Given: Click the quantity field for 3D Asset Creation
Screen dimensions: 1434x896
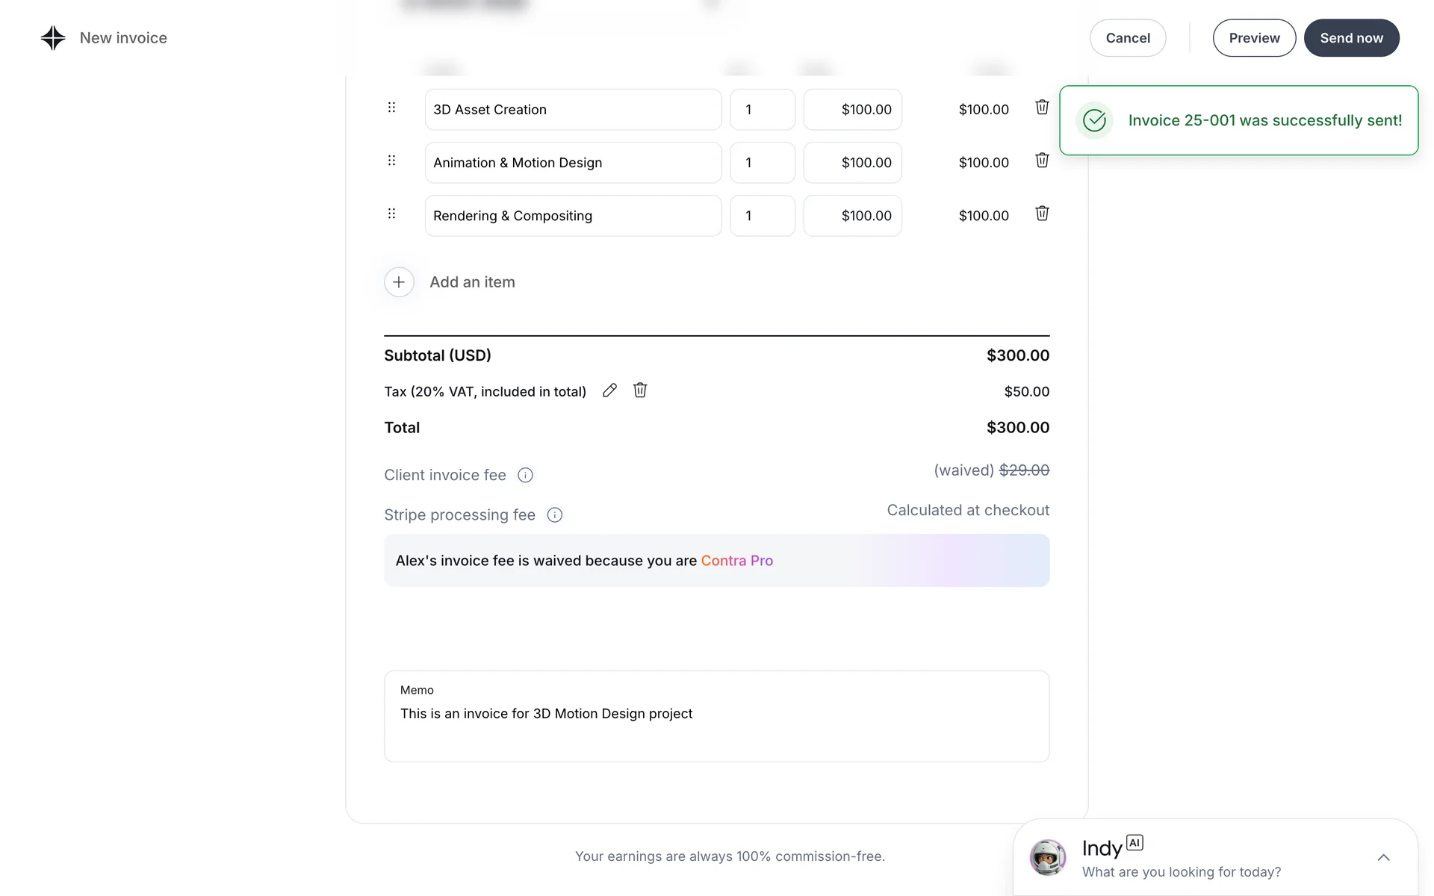Looking at the screenshot, I should coord(762,110).
